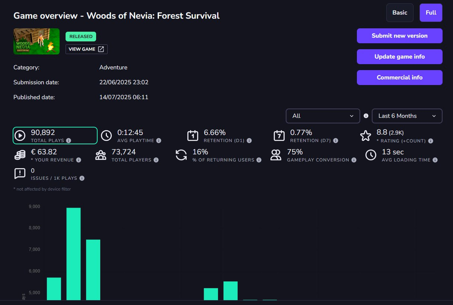The width and height of the screenshot is (453, 305).
Task: Click the RELEASED status badge
Action: (81, 37)
